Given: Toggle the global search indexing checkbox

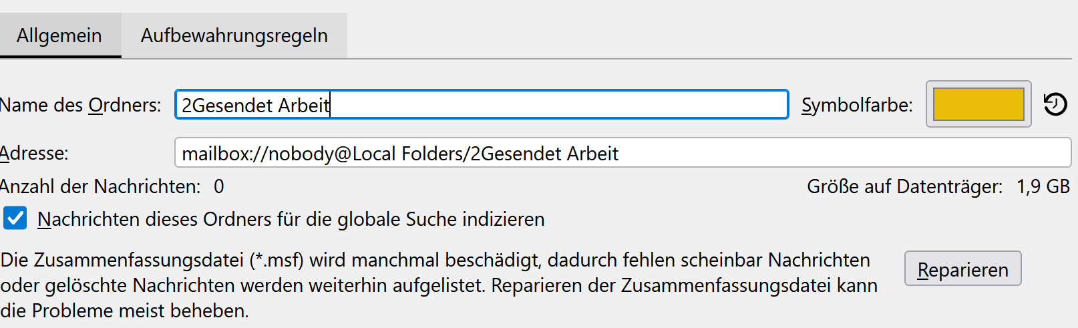Looking at the screenshot, I should tap(15, 218).
